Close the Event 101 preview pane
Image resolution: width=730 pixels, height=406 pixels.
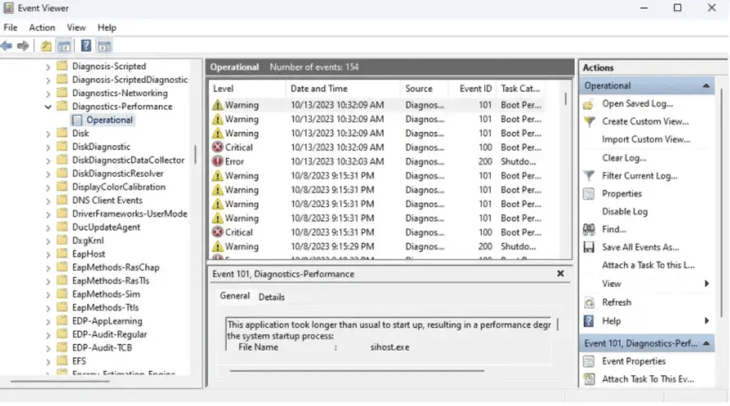click(560, 274)
